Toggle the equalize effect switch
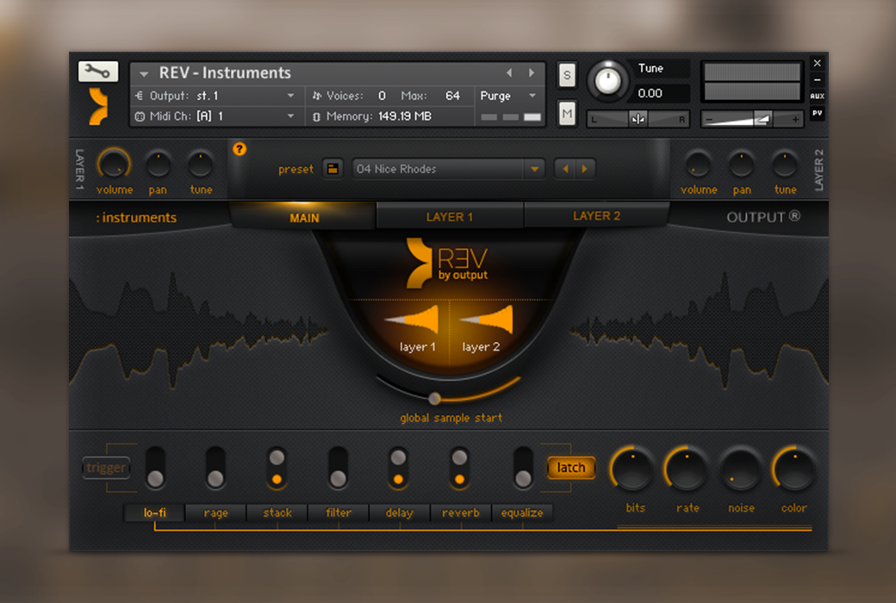This screenshot has height=603, width=896. [x=523, y=468]
